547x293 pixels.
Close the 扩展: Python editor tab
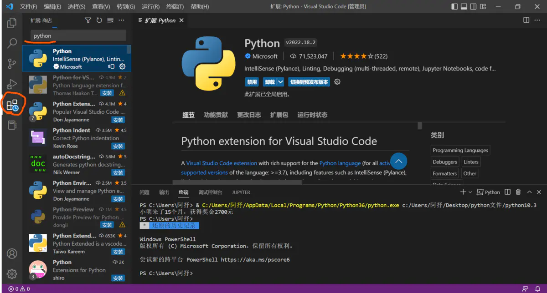coord(181,20)
